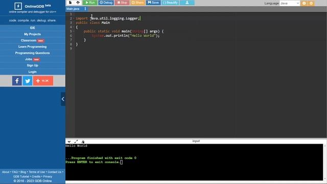The height and width of the screenshot is (184, 327).
Task: Open the Contact Us footer link
Action: click(x=55, y=172)
